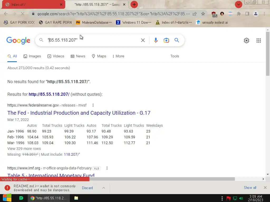This screenshot has width=270, height=202.
Task: Open options for federalreserve.gov result
Action: (x=93, y=105)
